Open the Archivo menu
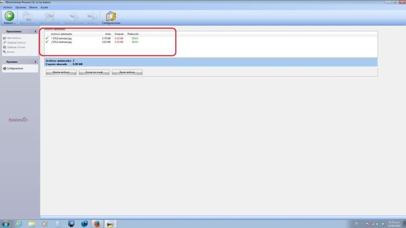 (8, 8)
